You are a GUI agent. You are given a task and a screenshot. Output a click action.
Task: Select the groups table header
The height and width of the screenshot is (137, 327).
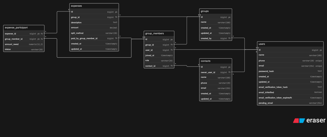coord(216,11)
